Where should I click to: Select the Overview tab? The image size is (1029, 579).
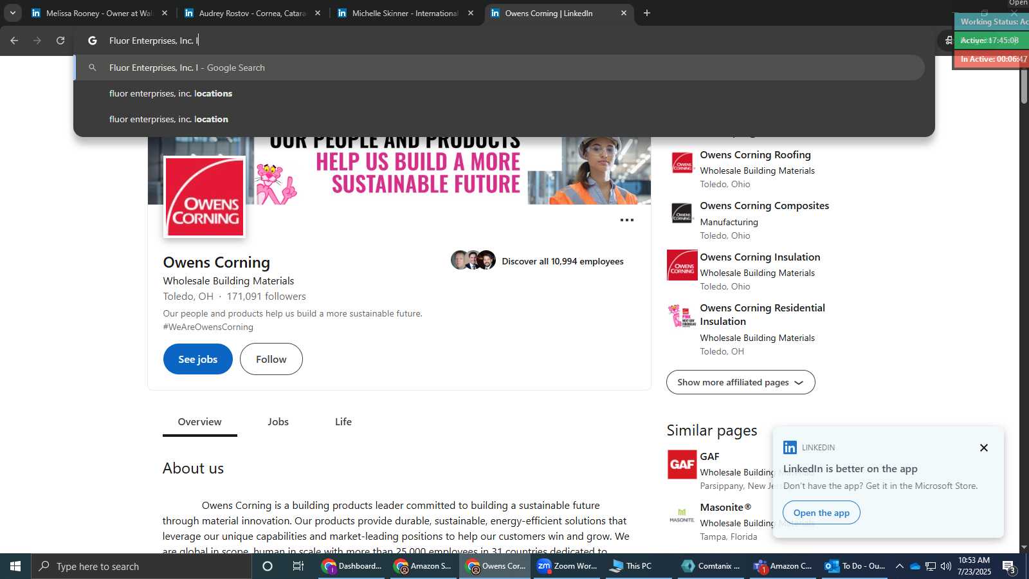pyautogui.click(x=199, y=422)
